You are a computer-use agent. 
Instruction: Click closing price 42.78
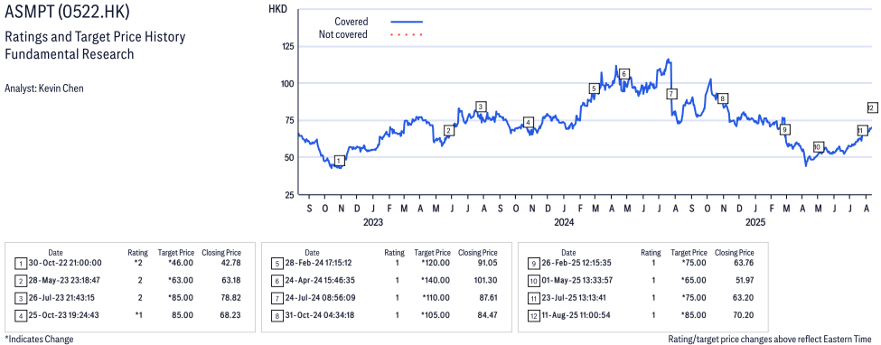230,263
